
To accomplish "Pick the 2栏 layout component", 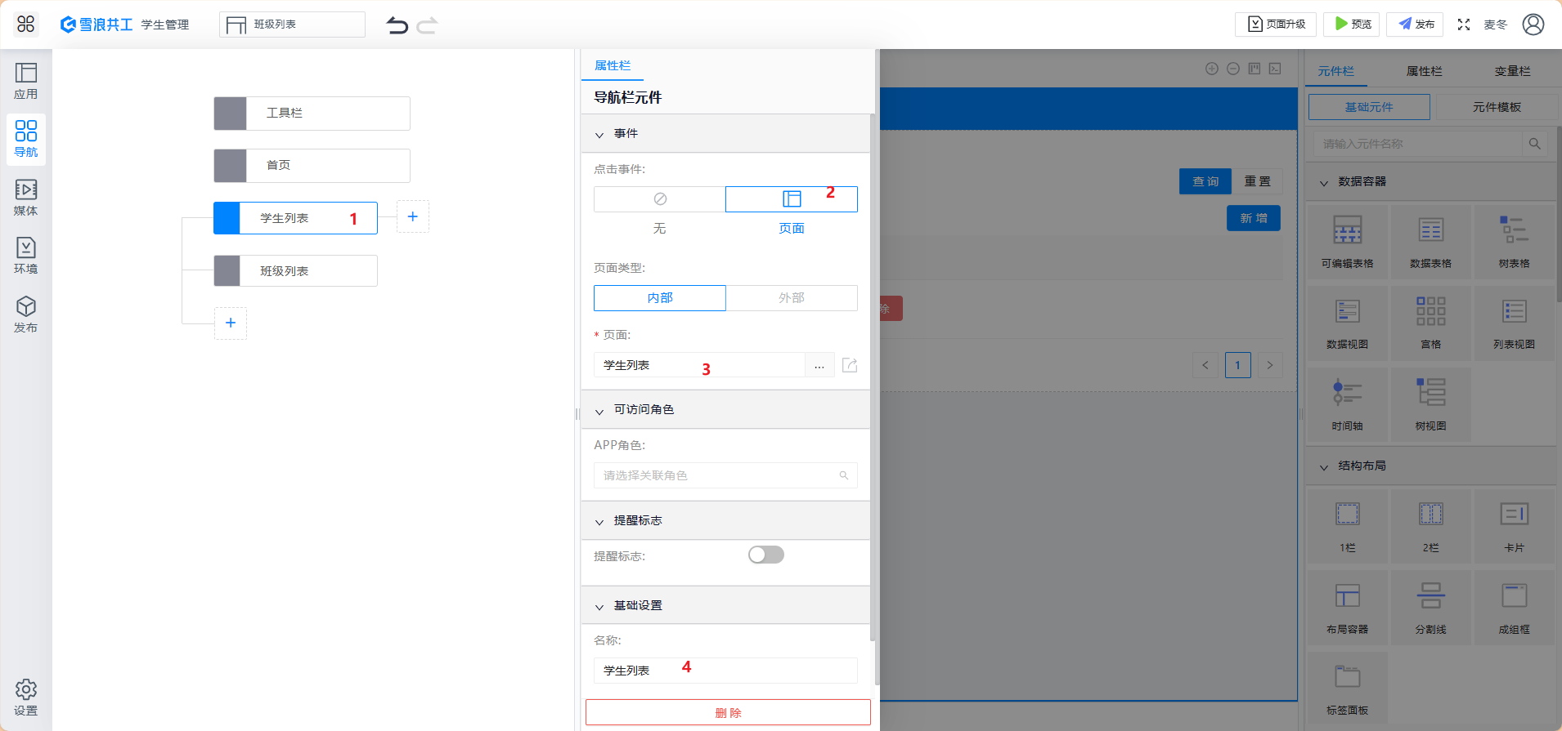I will pos(1431,526).
